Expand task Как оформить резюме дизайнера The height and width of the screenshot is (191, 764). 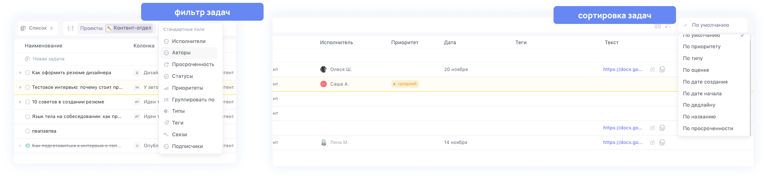pos(20,73)
